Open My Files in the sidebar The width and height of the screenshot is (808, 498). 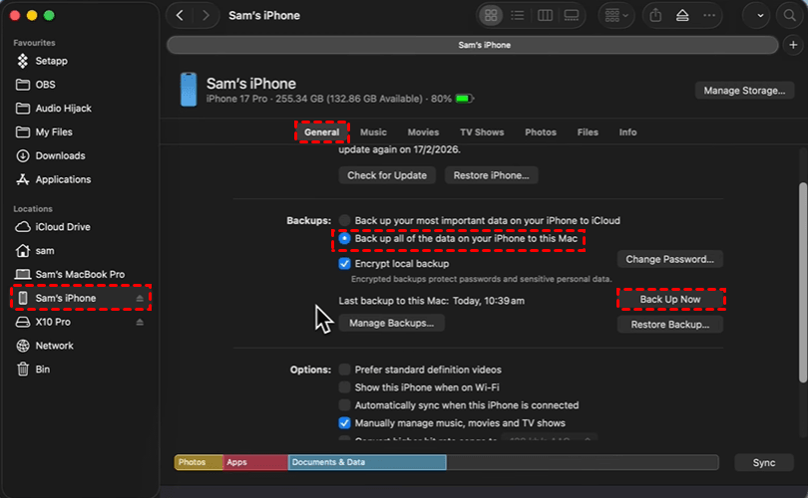pyautogui.click(x=54, y=132)
